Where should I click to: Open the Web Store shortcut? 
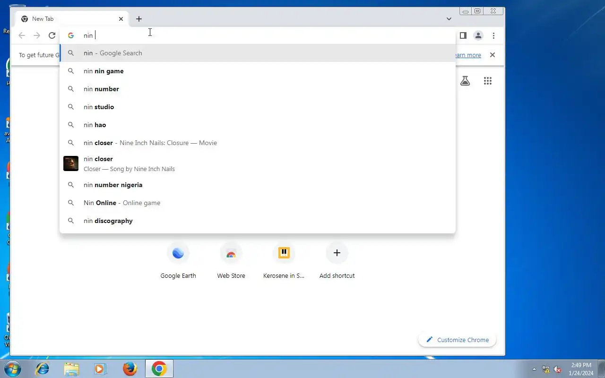231,261
